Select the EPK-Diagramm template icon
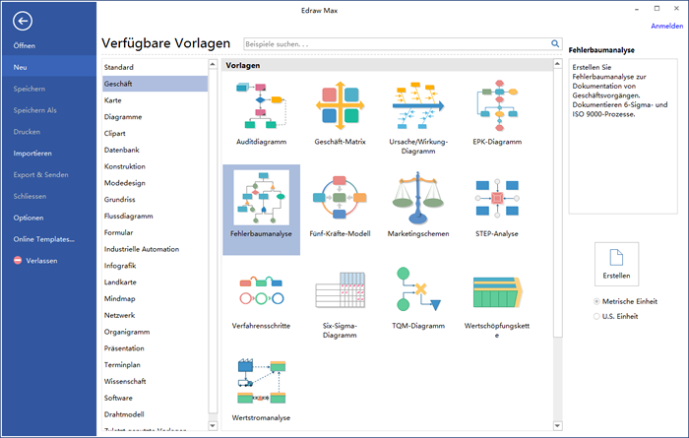Viewport: 689px width, 438px height. point(497,105)
